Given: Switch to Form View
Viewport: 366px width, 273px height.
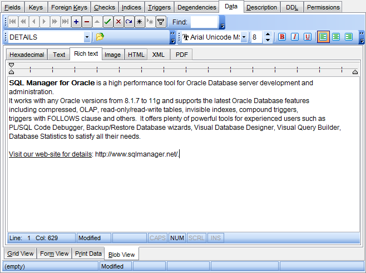Looking at the screenshot, I should tap(54, 253).
